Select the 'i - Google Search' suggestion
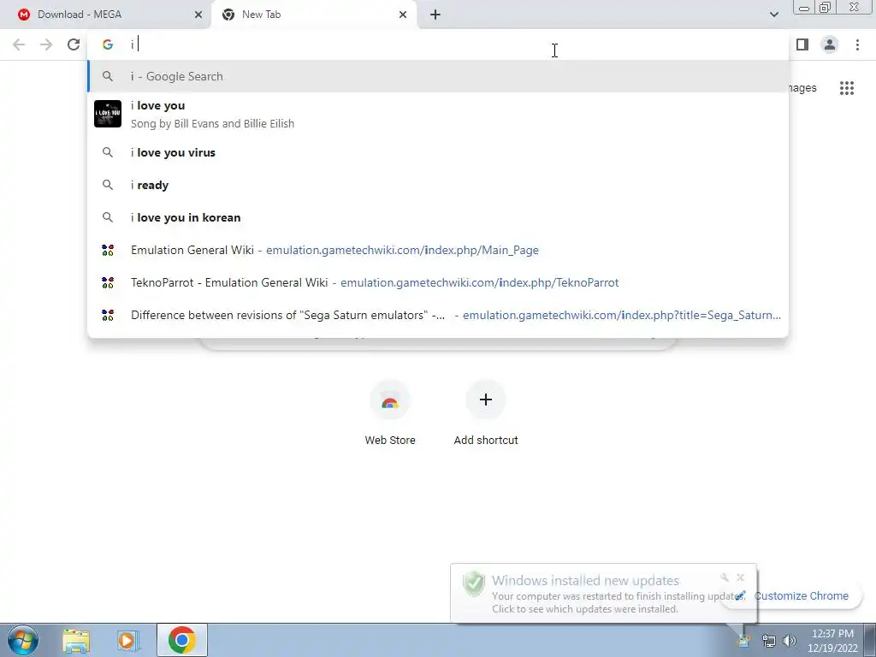 pos(438,76)
